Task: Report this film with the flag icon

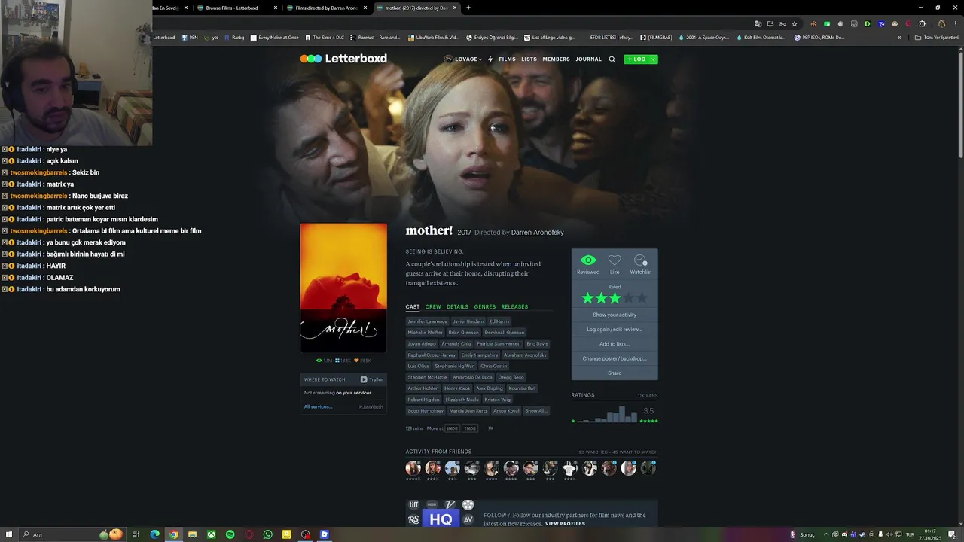Action: click(x=490, y=428)
